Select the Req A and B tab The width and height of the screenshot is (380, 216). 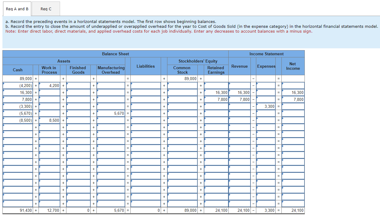click(17, 9)
